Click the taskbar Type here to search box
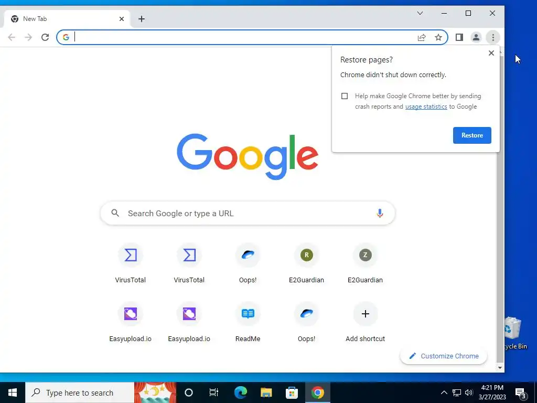This screenshot has width=537, height=403. tap(80, 393)
